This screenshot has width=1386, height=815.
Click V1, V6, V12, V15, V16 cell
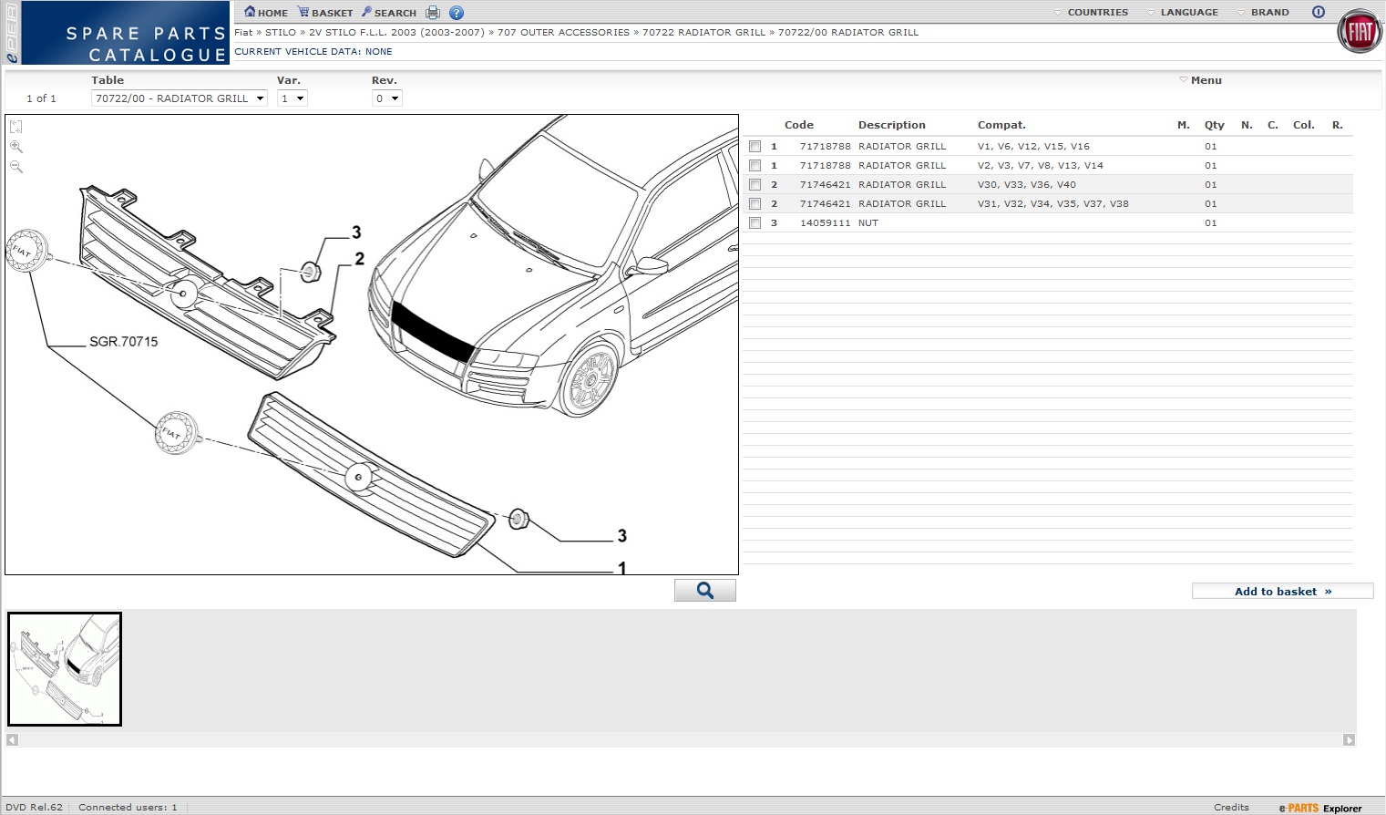tap(1033, 146)
